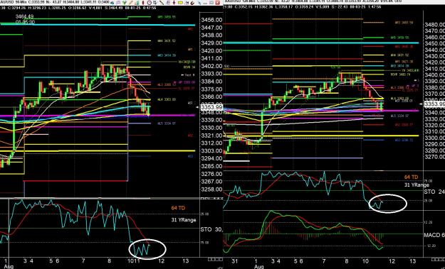Click date 7 on left chart time axis
The image size is (445, 269).
pos(83,260)
